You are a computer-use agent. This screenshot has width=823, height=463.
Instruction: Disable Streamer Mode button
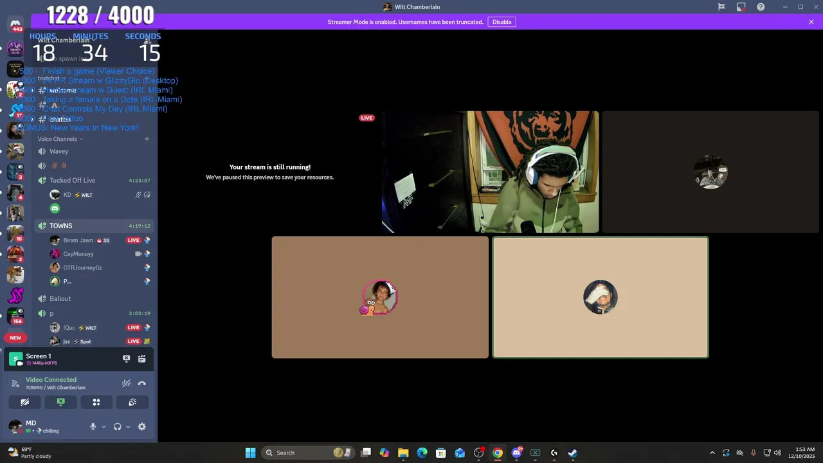(x=502, y=22)
